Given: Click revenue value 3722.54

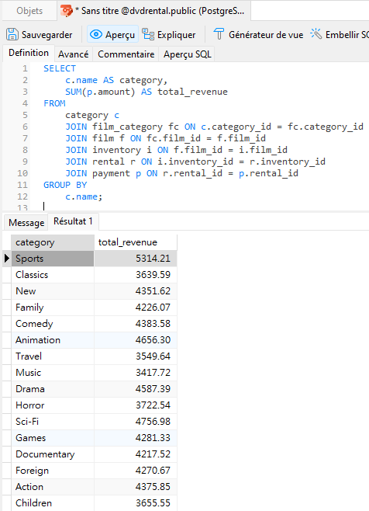Looking at the screenshot, I should pyautogui.click(x=153, y=405).
